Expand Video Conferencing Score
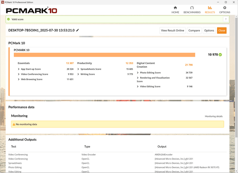This screenshot has width=238, height=173. point(19,74)
